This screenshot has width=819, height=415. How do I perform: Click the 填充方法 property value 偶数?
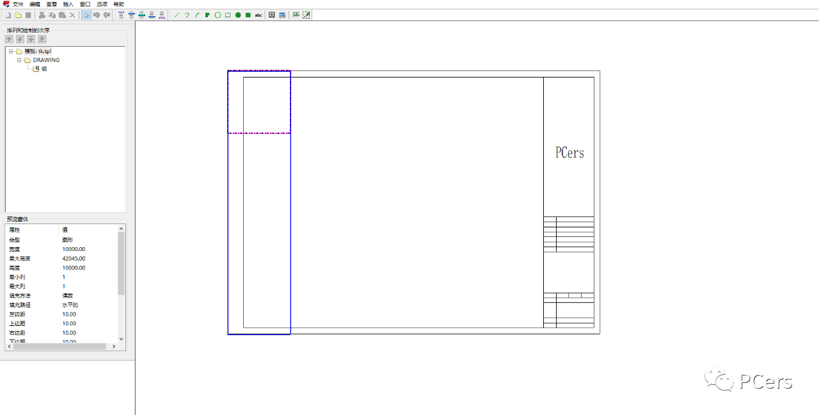click(x=68, y=296)
